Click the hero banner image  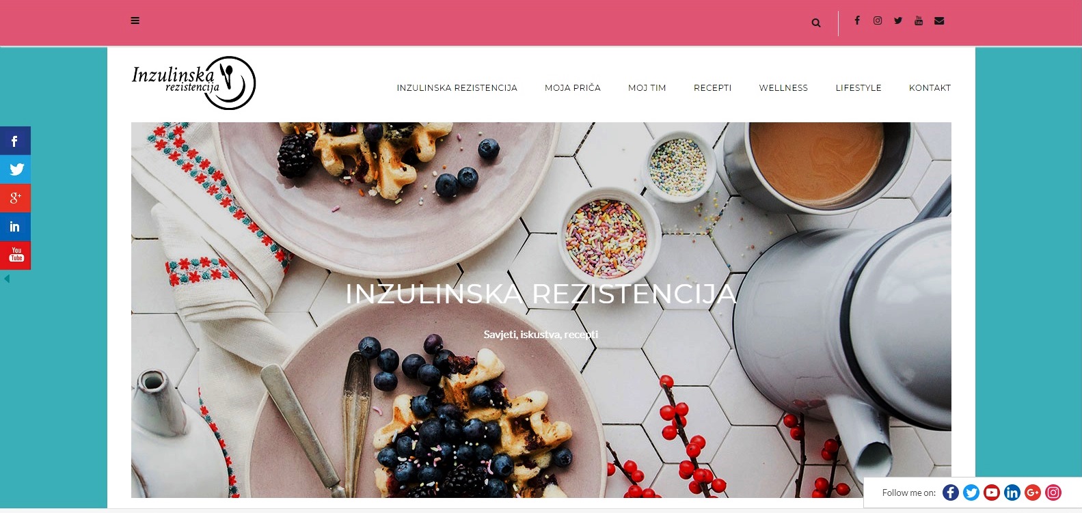pos(541,309)
